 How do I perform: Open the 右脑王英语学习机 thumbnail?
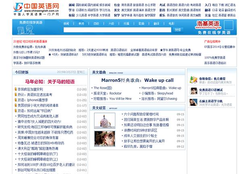193,102
